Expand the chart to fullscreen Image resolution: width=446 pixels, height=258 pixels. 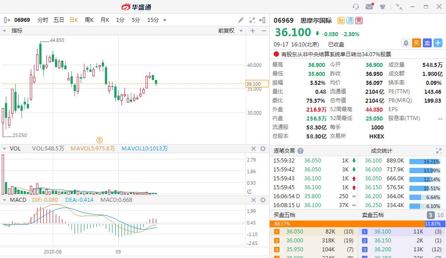pos(252,20)
